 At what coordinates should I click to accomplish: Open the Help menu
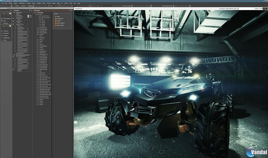79,3
